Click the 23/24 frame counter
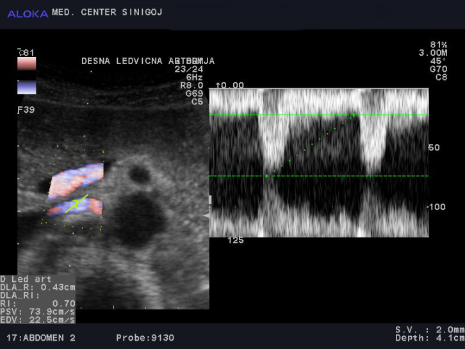This screenshot has width=465, height=349. point(188,69)
